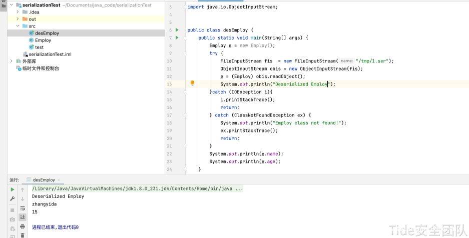This screenshot has width=469, height=238.
Task: Select the desEmploy tab in Run panel
Action: (44, 179)
